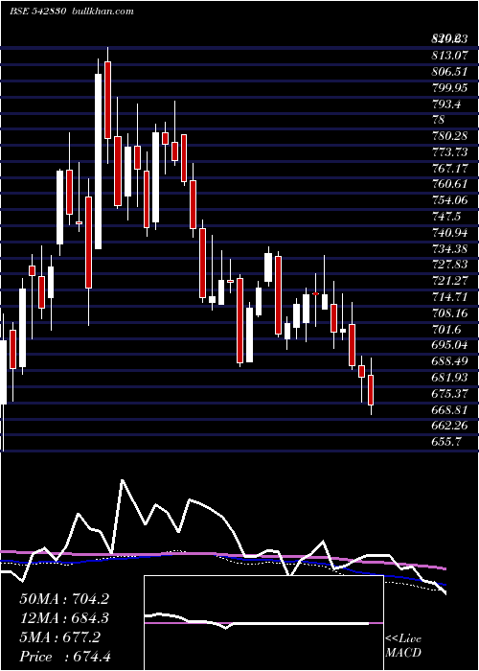Click the 701.6 price axis label
479x671 pixels.
[x=446, y=329]
